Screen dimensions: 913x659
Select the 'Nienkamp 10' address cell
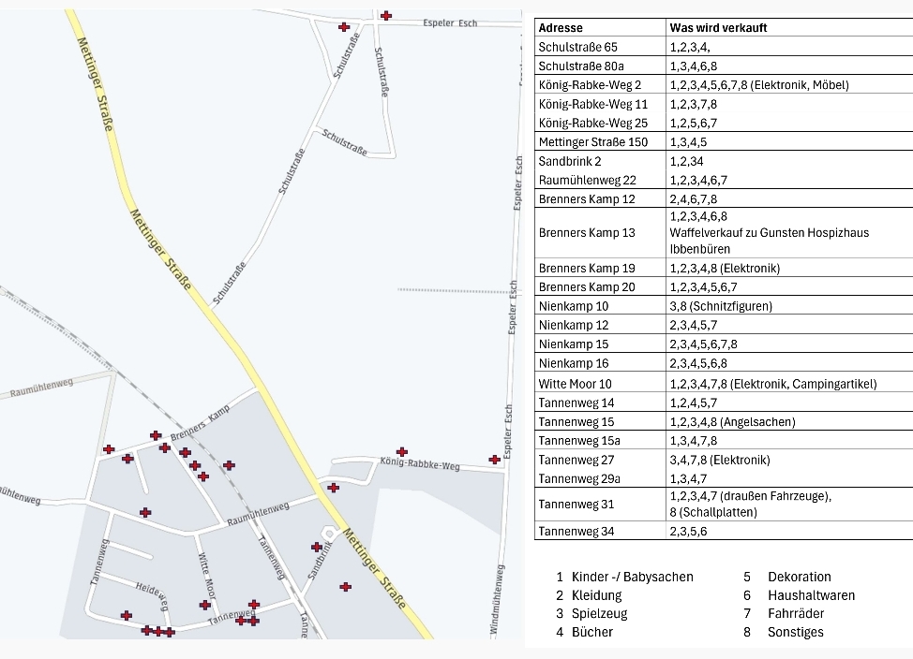pyautogui.click(x=600, y=306)
